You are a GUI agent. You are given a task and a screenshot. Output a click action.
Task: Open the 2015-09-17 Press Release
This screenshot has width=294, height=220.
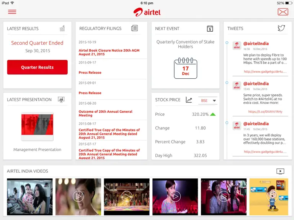[90, 73]
